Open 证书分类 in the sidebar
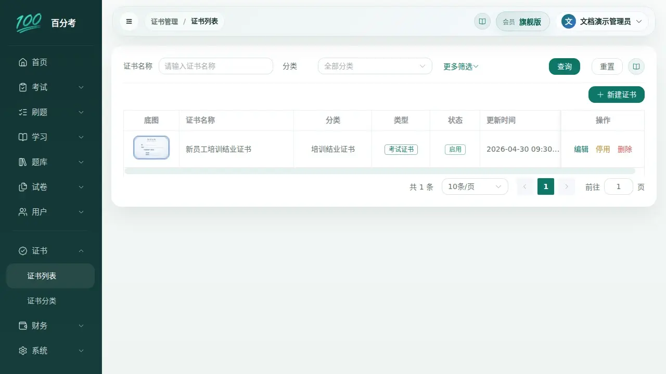This screenshot has height=374, width=666. 50,301
